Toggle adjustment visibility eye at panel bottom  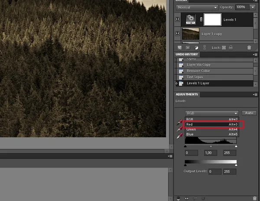(186, 198)
